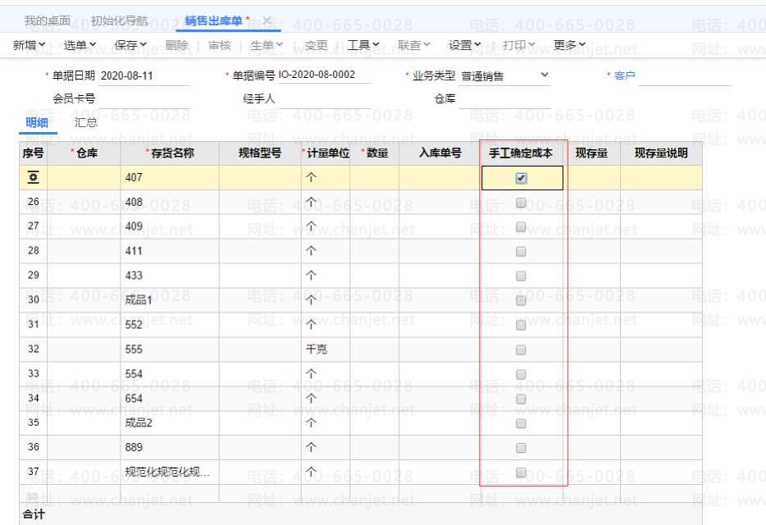Switch to the 汇总 tab

[x=86, y=122]
